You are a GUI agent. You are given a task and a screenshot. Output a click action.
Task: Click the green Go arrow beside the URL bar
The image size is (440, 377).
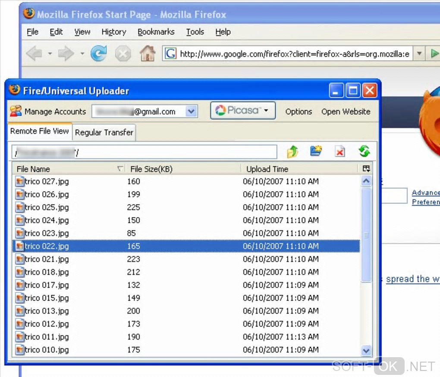pos(434,53)
